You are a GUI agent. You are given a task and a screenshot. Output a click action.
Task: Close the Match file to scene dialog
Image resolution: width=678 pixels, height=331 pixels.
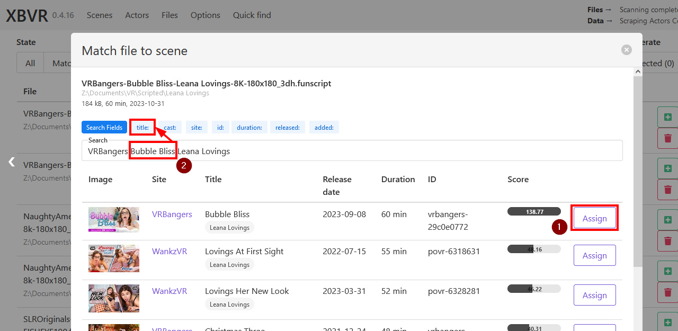tap(627, 50)
